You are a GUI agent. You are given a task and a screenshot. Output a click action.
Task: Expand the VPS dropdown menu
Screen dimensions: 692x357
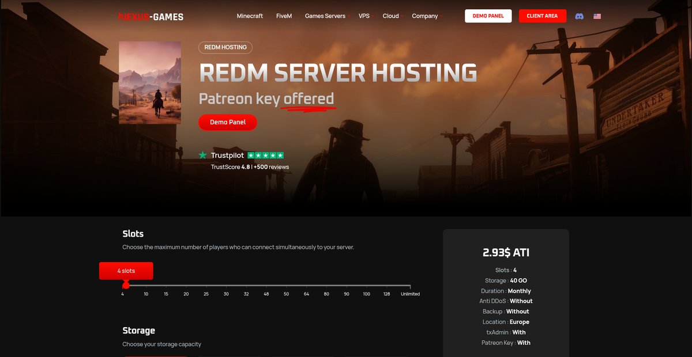(x=366, y=16)
